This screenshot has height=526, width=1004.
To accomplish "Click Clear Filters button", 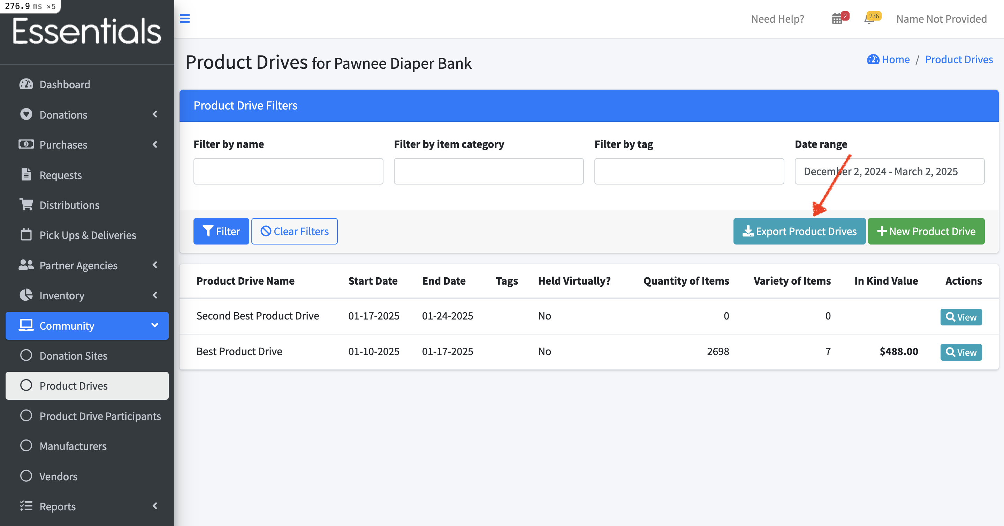I will coord(294,231).
